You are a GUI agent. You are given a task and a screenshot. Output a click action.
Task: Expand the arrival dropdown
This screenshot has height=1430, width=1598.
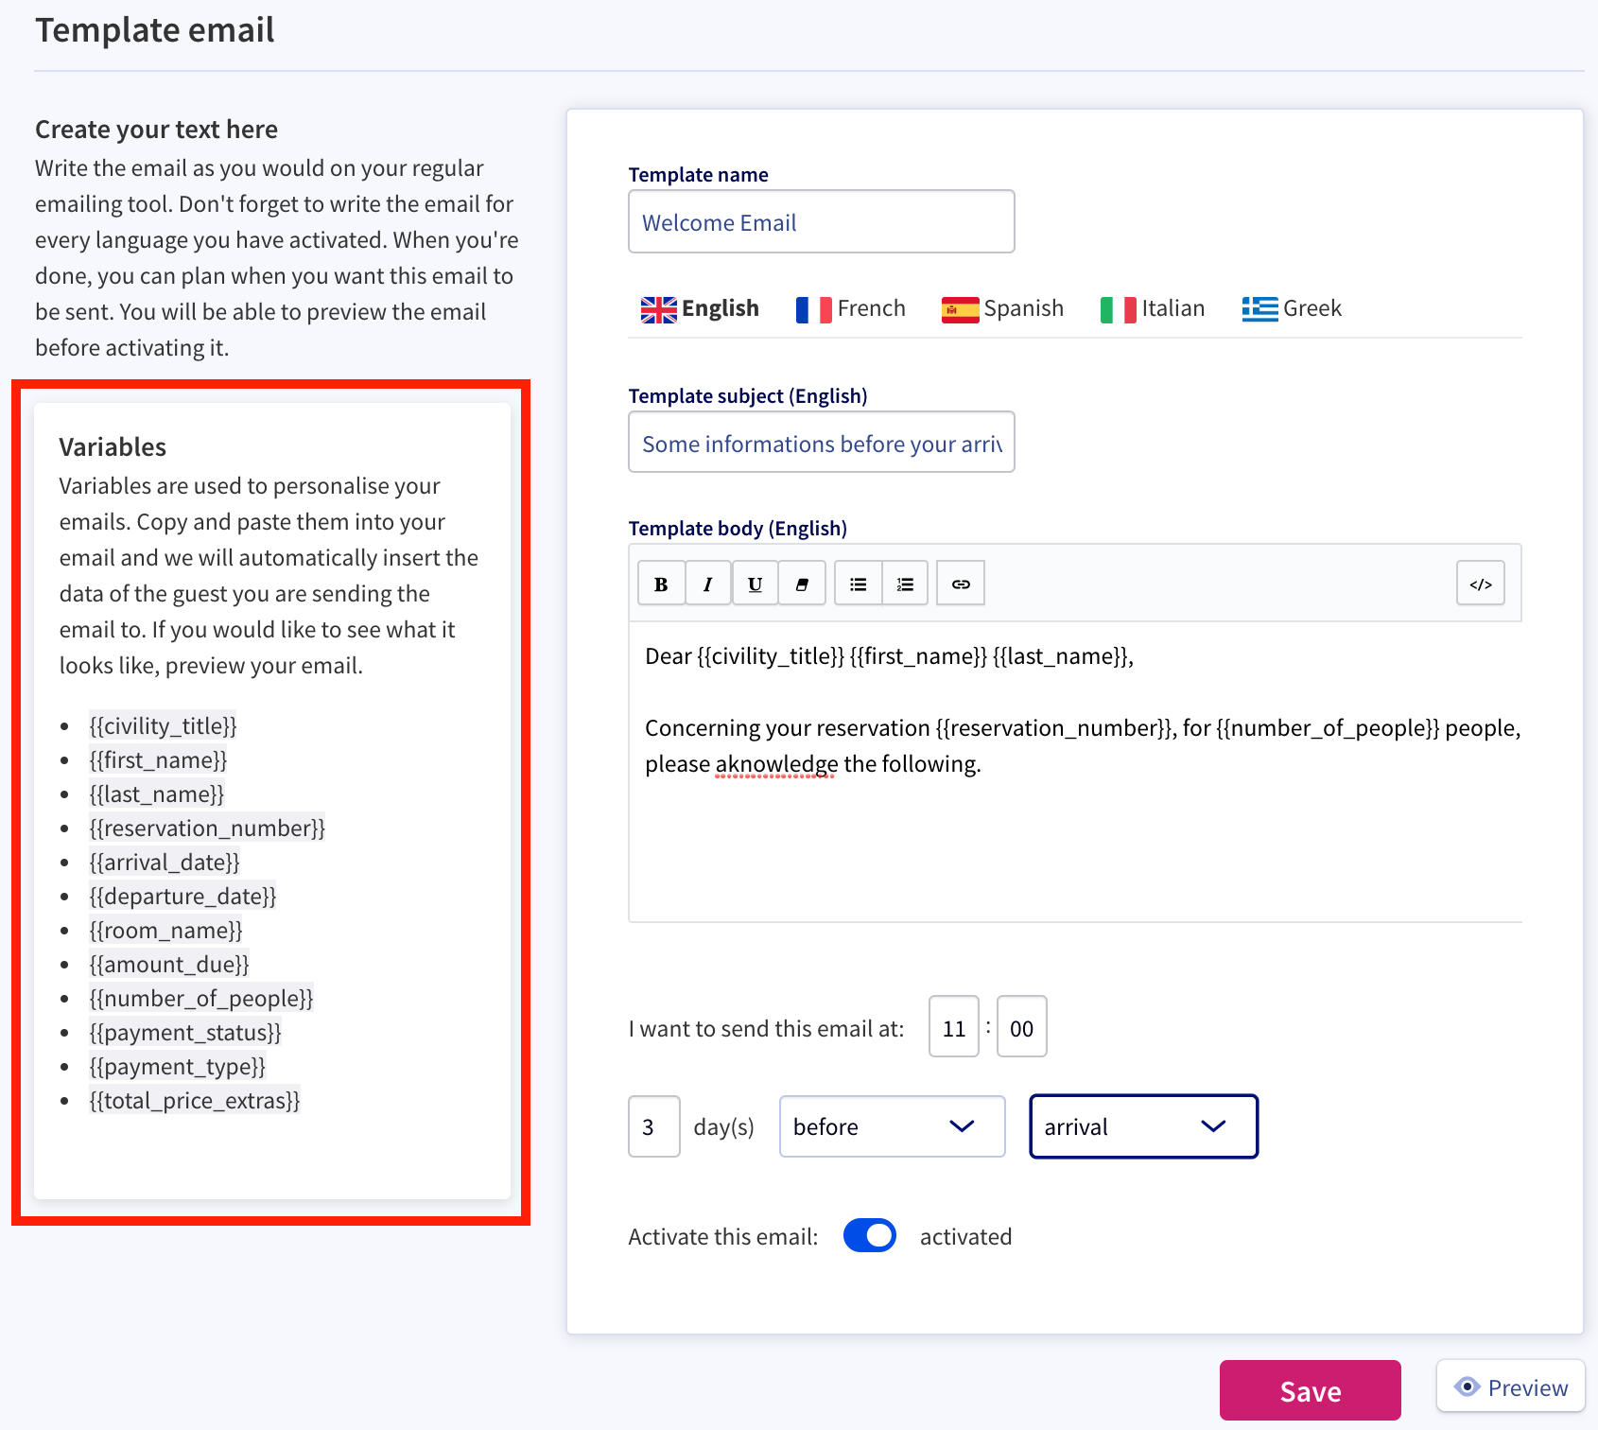[x=1143, y=1126]
